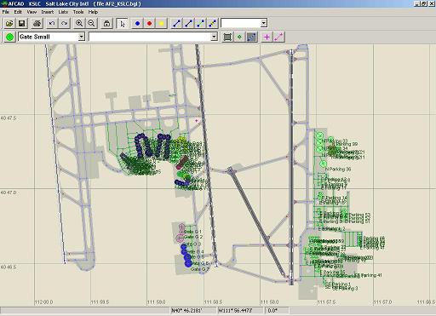Click the green circle parking tool
This screenshot has width=436, height=316.
click(9, 37)
